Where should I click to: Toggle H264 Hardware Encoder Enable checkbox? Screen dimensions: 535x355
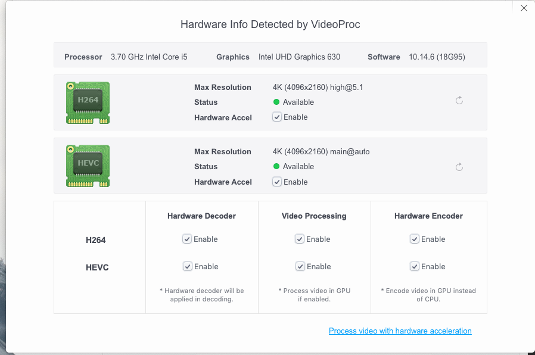tap(415, 239)
